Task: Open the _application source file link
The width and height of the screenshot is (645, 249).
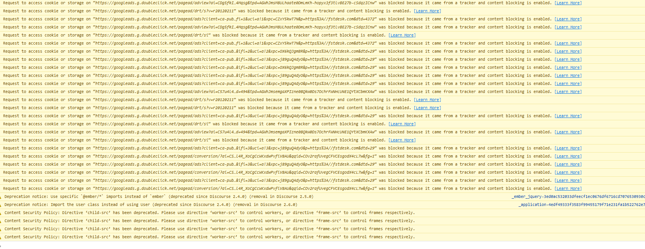Action: point(581,204)
